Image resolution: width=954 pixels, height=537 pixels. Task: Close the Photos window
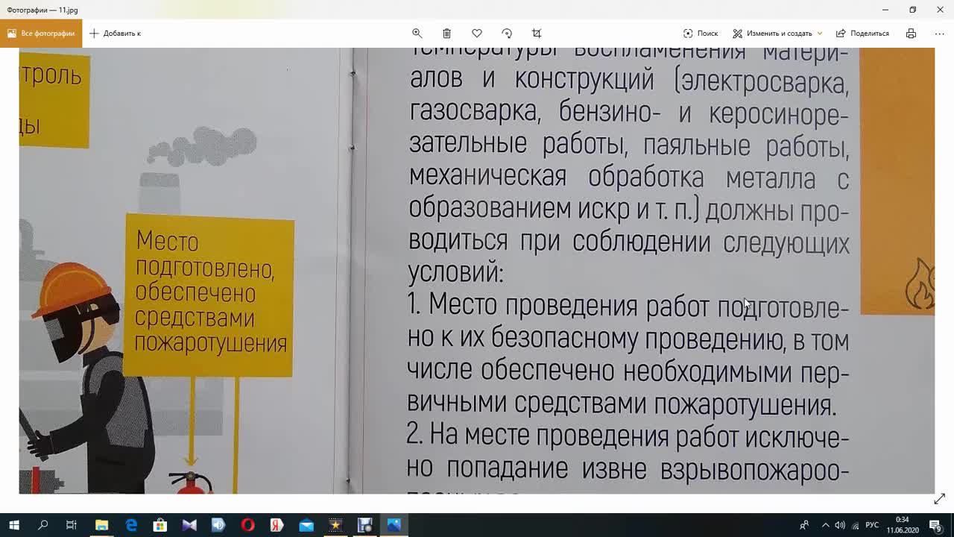pos(940,10)
